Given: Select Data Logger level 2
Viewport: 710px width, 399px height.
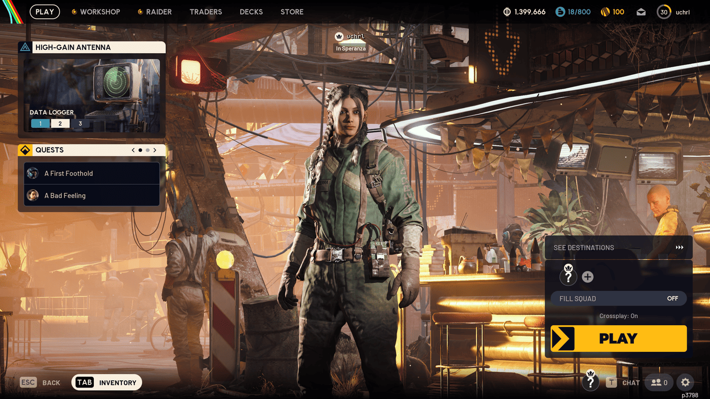Looking at the screenshot, I should tap(60, 124).
